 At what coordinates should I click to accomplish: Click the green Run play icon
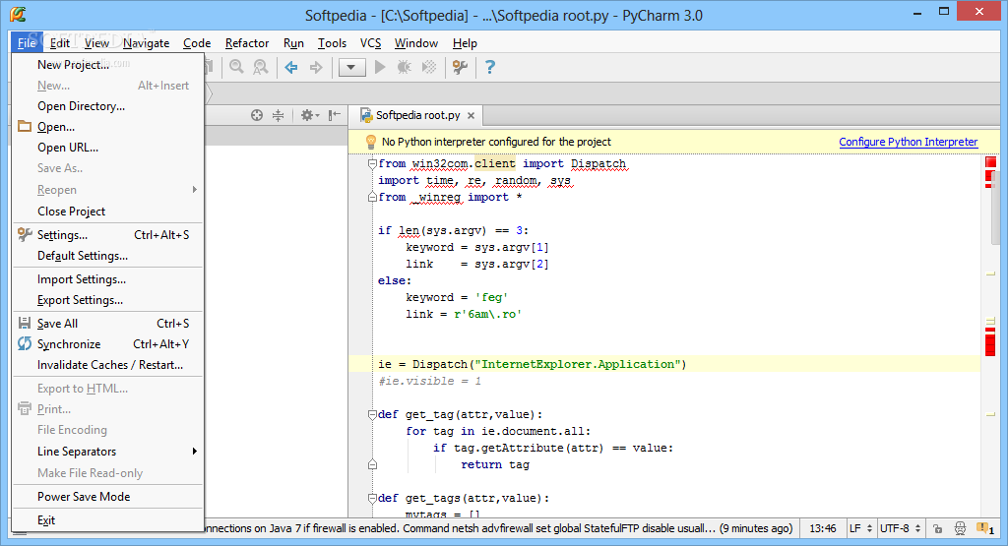click(x=380, y=67)
